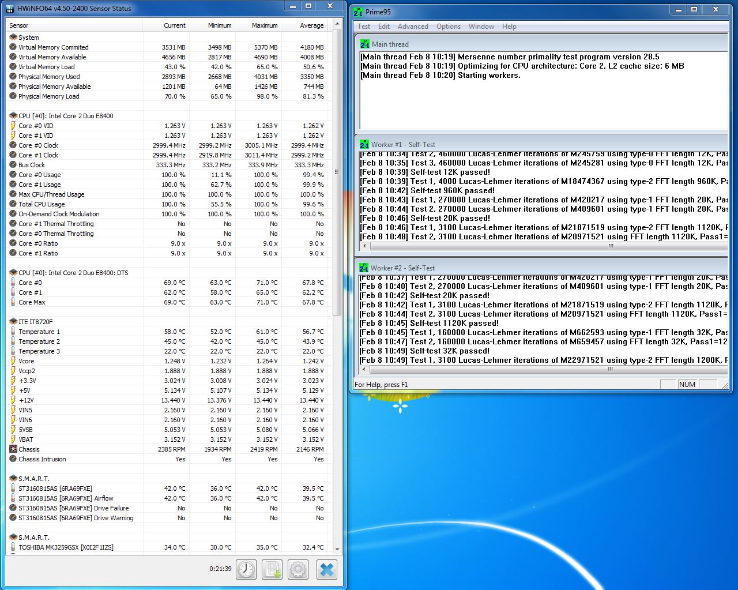This screenshot has width=738, height=590.
Task: Open HWiNFO sensor settings gear icon
Action: (x=298, y=569)
